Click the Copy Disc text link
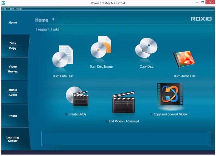Image resolution: width=216 pixels, height=156 pixels. pos(146,67)
